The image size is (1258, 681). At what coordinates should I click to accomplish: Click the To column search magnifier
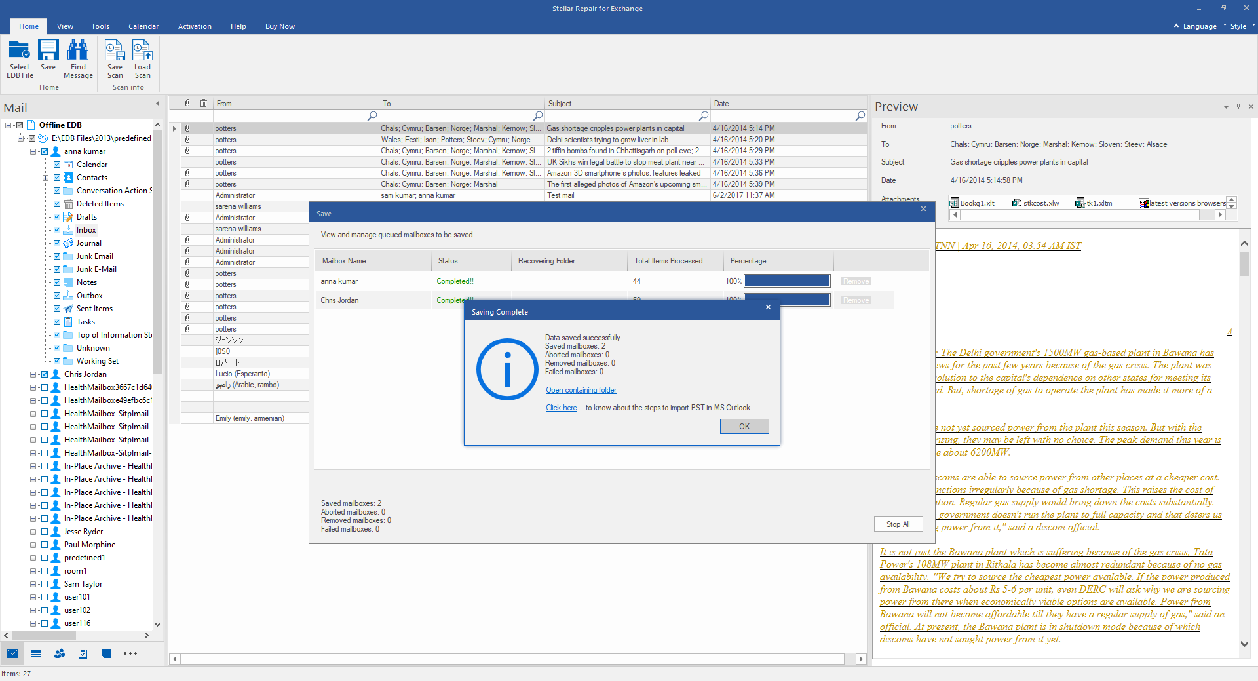(x=537, y=115)
